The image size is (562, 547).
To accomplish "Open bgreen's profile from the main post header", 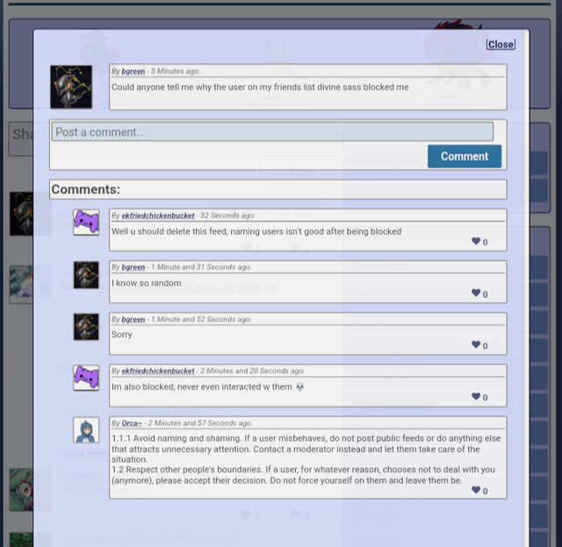I will point(133,71).
